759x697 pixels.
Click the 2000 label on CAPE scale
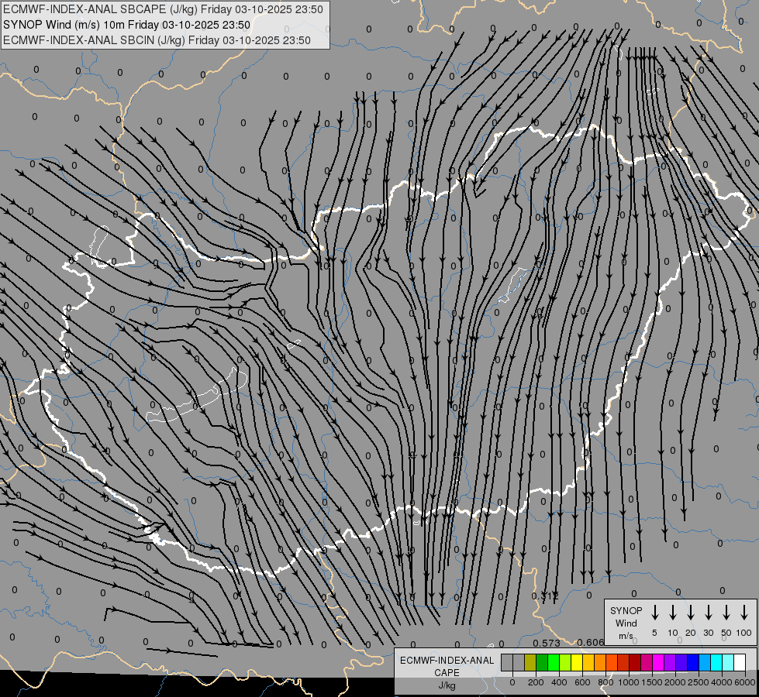(x=675, y=682)
